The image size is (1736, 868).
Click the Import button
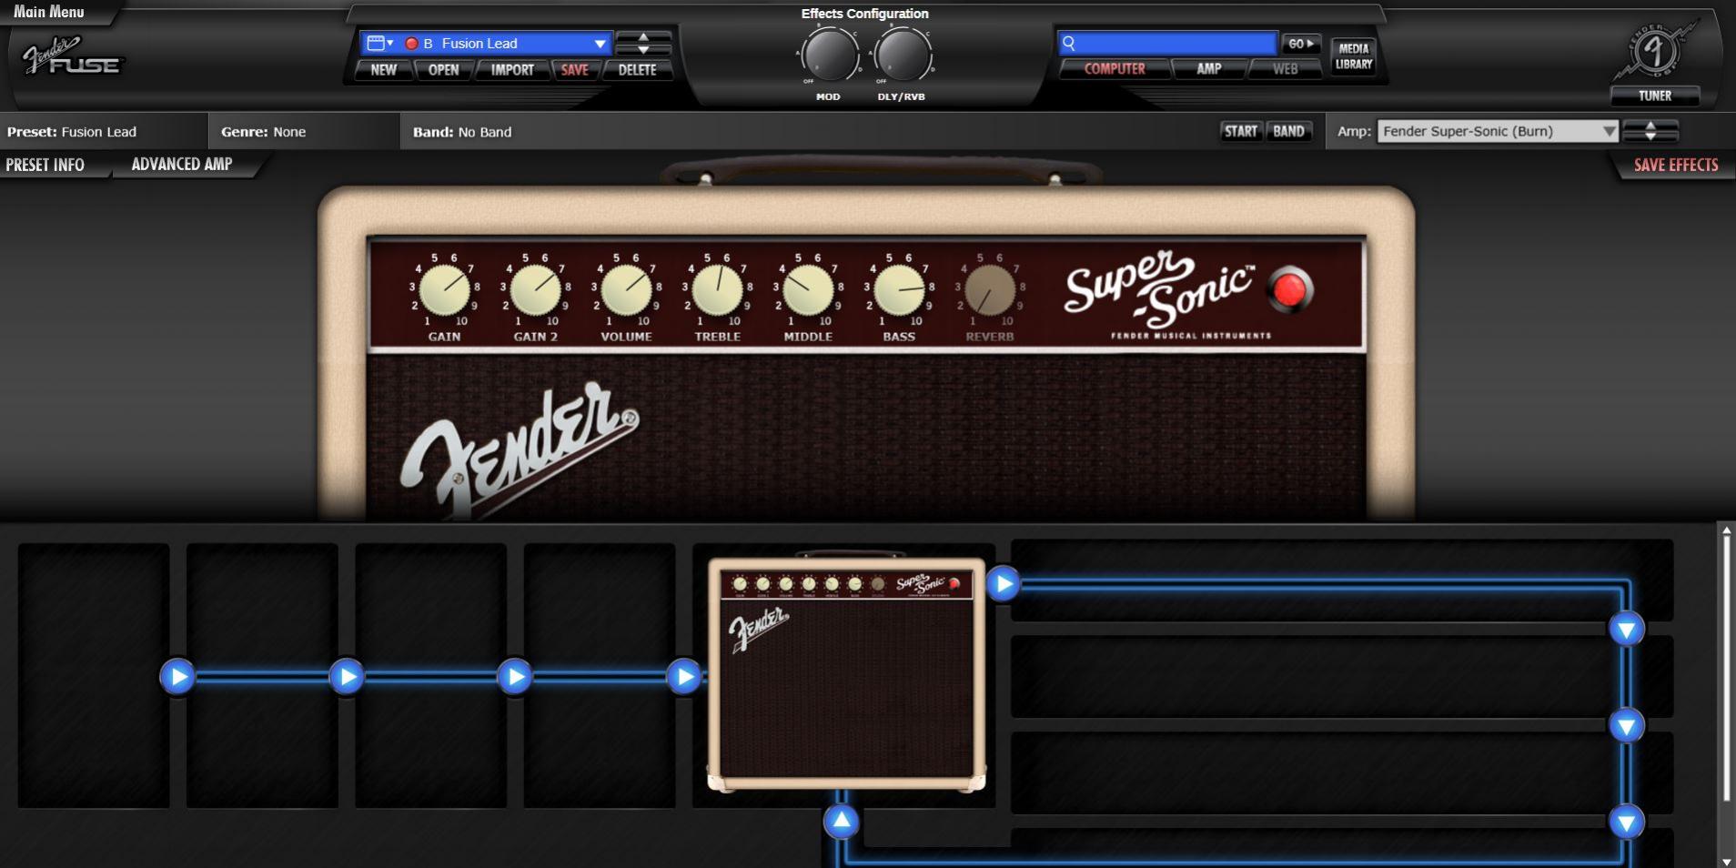click(x=512, y=69)
